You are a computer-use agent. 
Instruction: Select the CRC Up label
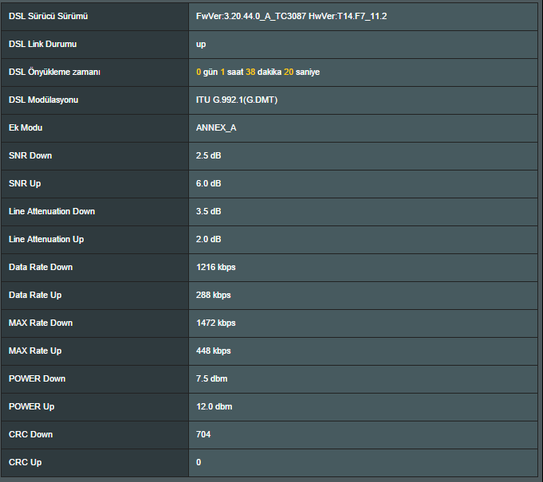[26, 462]
